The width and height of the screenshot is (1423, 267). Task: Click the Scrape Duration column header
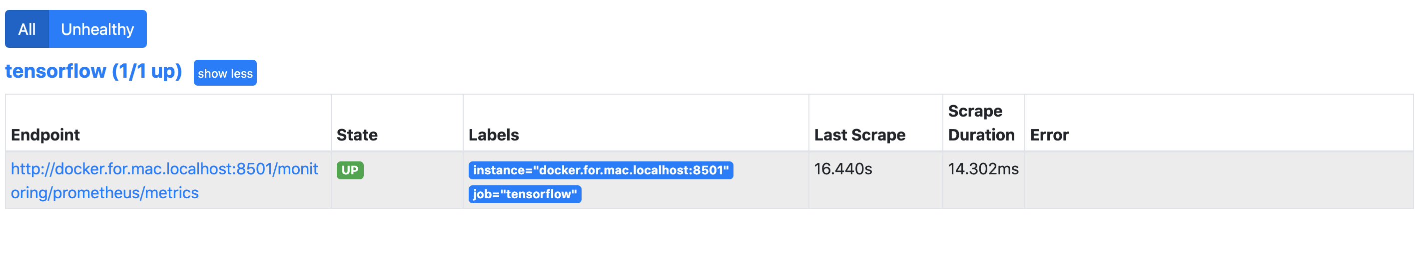pos(981,123)
